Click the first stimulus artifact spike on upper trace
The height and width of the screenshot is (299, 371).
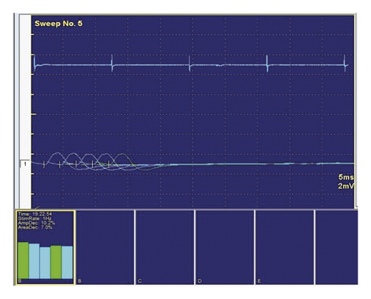click(35, 63)
